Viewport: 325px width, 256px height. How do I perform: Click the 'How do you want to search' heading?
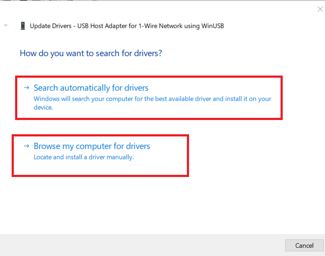91,54
